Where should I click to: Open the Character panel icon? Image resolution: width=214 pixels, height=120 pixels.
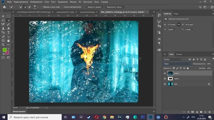click(159, 39)
